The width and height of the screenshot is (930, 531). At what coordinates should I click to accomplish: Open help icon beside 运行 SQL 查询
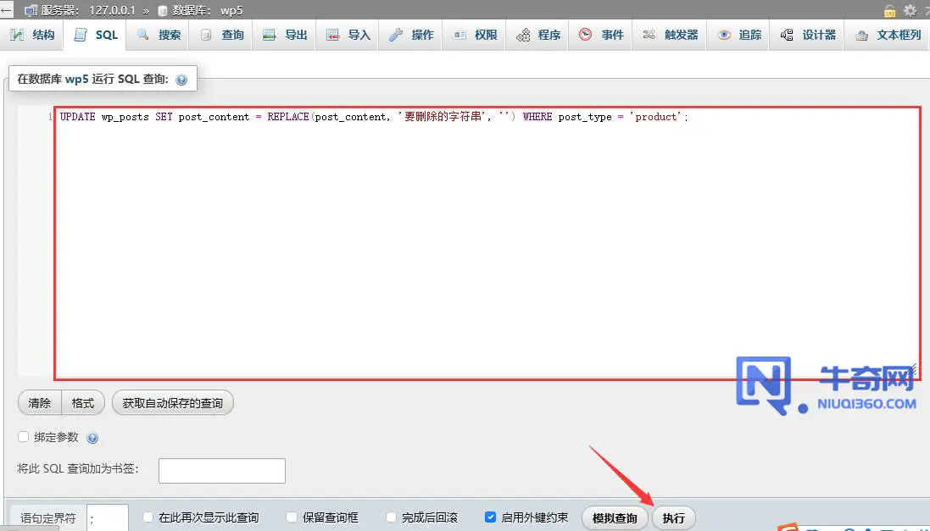pos(181,80)
